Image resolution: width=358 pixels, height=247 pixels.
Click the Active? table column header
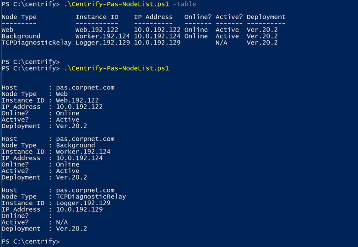click(229, 17)
